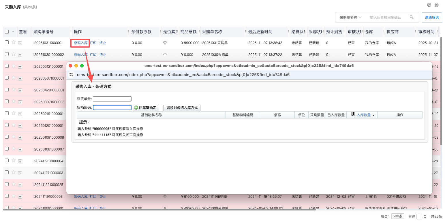Star the order I202505071000001

coord(13,78)
